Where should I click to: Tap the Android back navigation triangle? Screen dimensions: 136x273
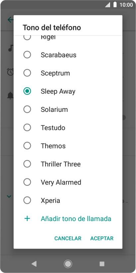pos(34,264)
